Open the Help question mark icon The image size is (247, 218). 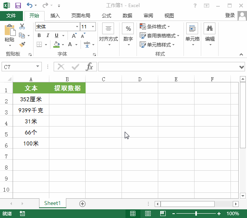pyautogui.click(x=195, y=6)
